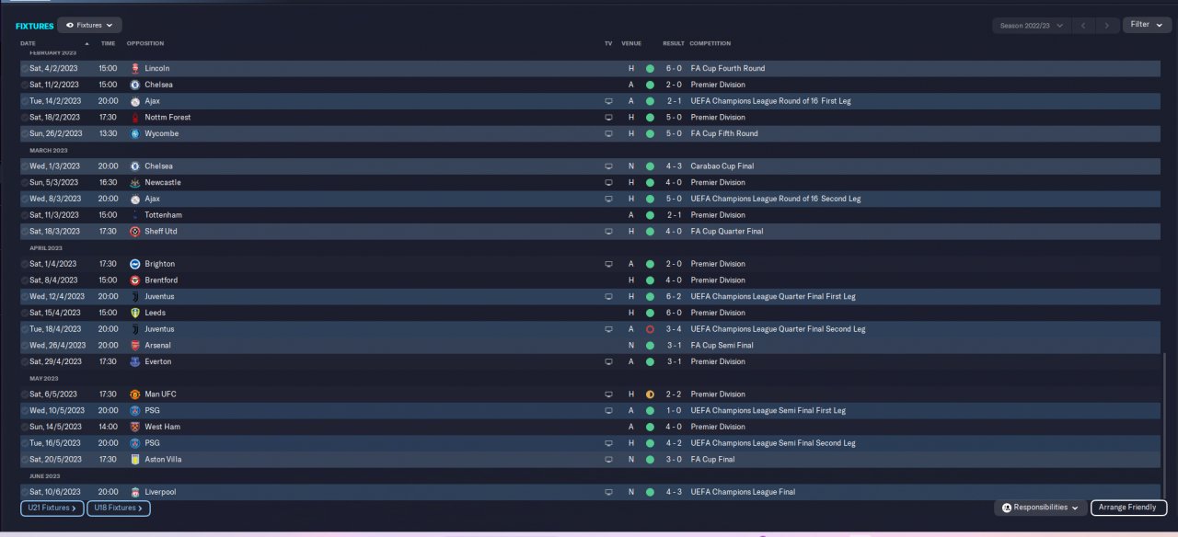Screen dimensions: 1178x537
Task: Click the West Ham club badge
Action: pyautogui.click(x=134, y=427)
